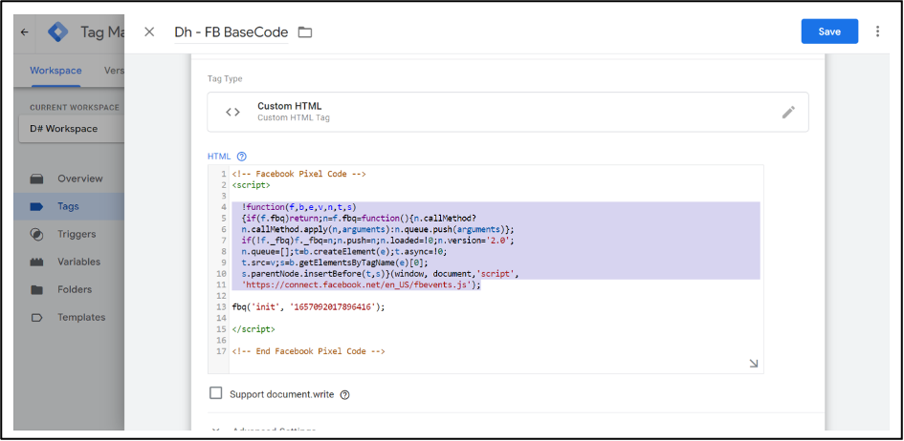Select the Custom HTML tag type card
The height and width of the screenshot is (441, 904).
(x=508, y=112)
